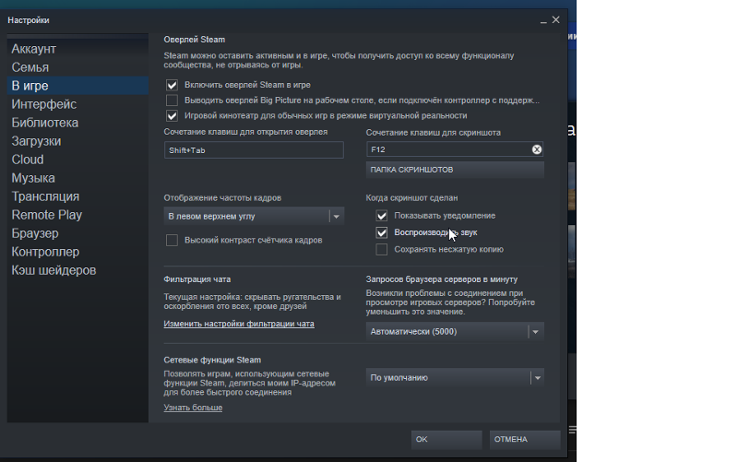
Task: Open the Семья settings section
Action: pyautogui.click(x=77, y=67)
